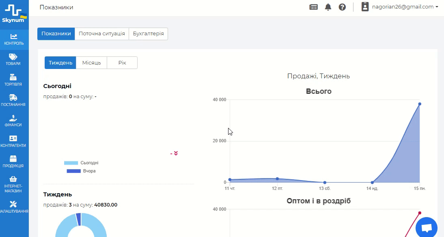
Task: Switch to the Поточна ситуація tab
Action: [x=101, y=34]
